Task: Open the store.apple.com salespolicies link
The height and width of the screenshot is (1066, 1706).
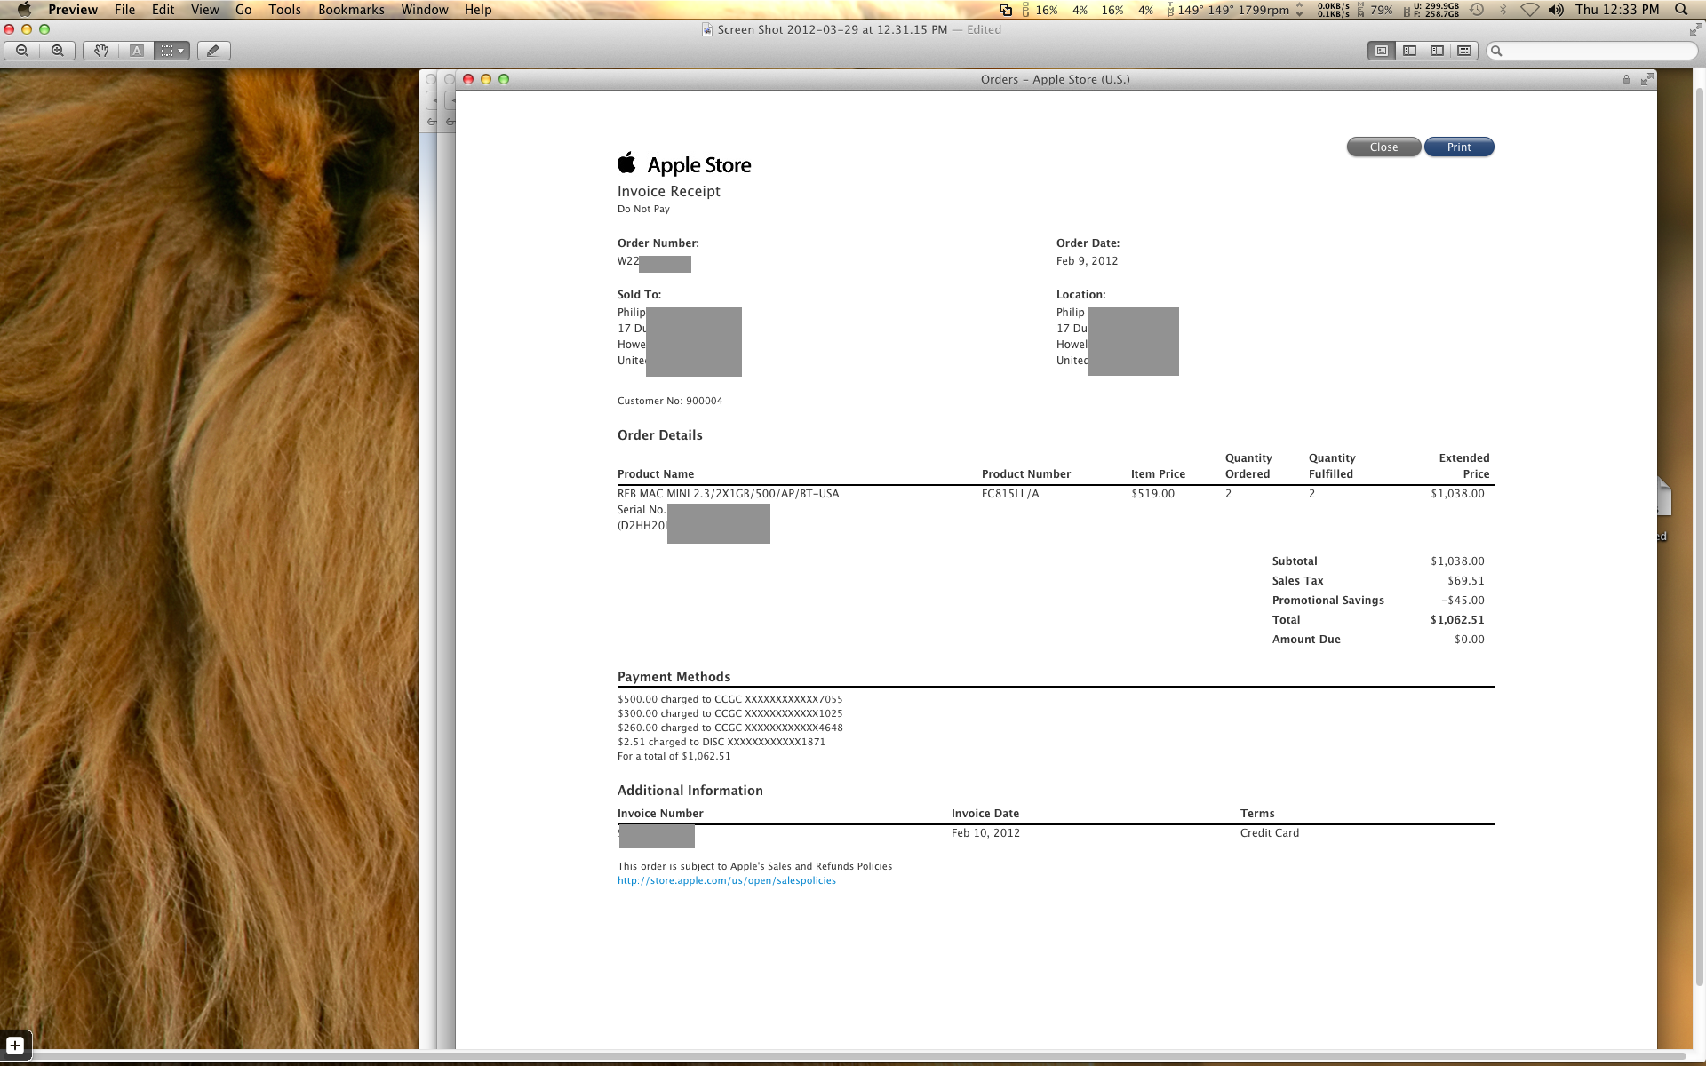Action: point(727,880)
